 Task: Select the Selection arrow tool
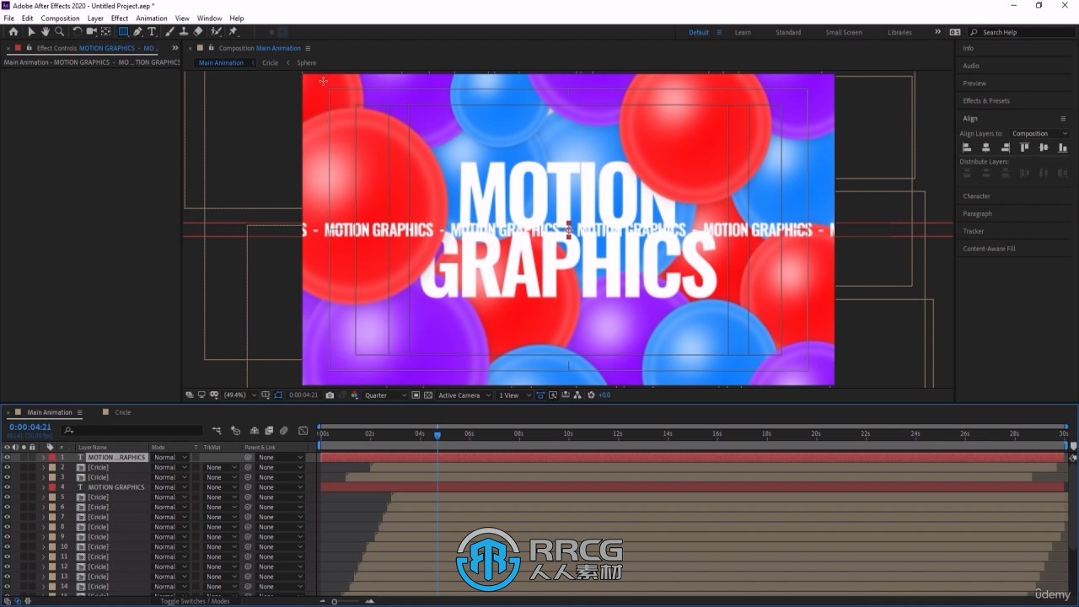click(x=31, y=32)
